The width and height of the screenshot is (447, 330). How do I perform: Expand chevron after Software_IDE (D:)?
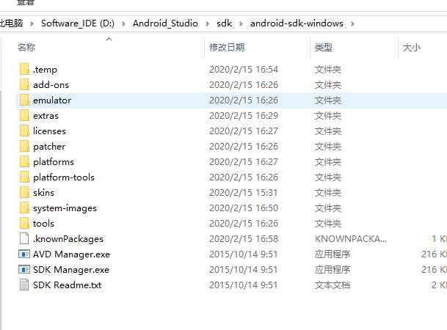pyautogui.click(x=123, y=23)
